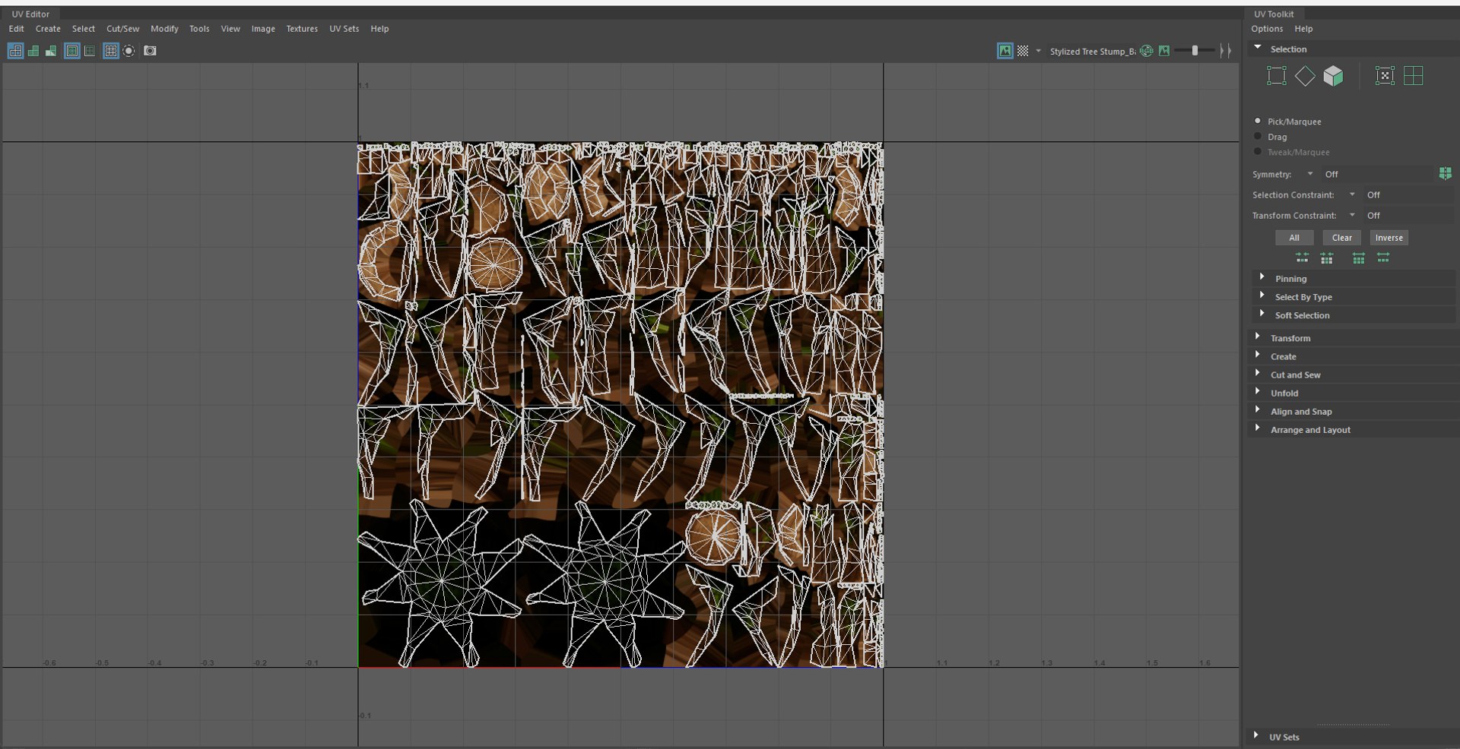Viewport: 1460px width, 749px height.
Task: Select the UV shell selection mode icon
Action: [1385, 76]
